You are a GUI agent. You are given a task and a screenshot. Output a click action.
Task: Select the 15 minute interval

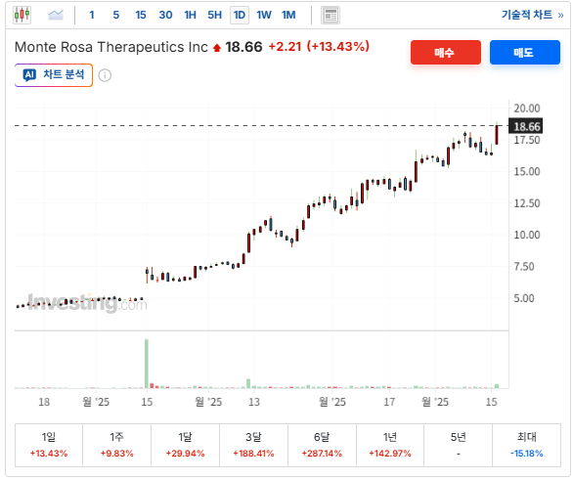click(x=141, y=15)
